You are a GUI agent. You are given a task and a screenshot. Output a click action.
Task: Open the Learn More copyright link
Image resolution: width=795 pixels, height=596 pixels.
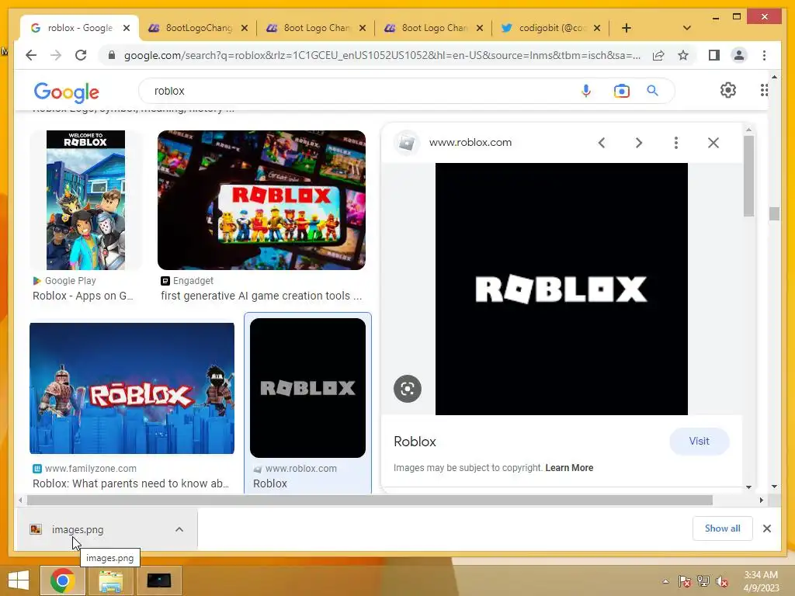pos(569,468)
